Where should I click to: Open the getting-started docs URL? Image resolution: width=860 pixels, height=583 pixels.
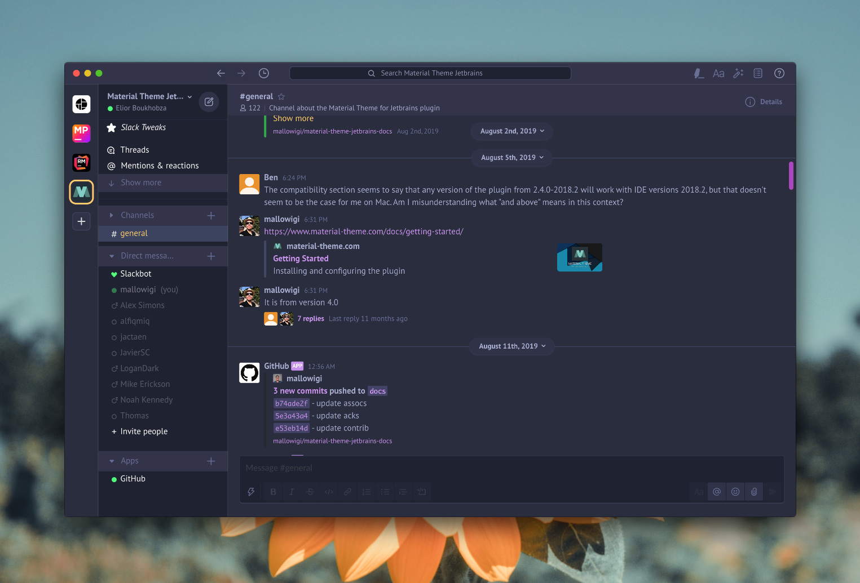[x=364, y=232]
